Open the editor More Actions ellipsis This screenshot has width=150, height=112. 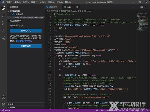pyautogui.click(x=146, y=7)
